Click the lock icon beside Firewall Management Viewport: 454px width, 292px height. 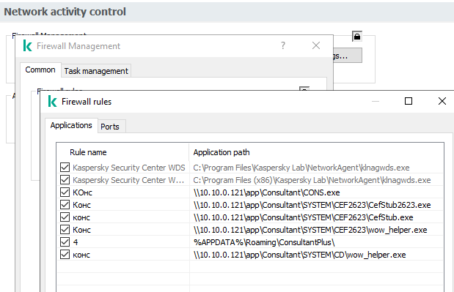click(357, 37)
